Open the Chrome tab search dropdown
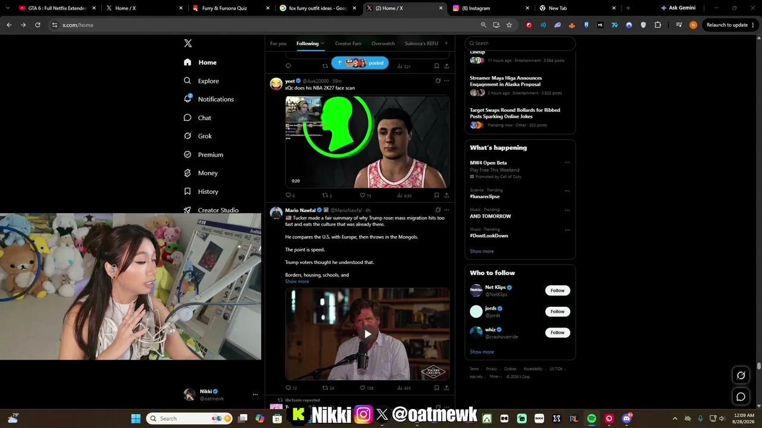 click(x=8, y=8)
